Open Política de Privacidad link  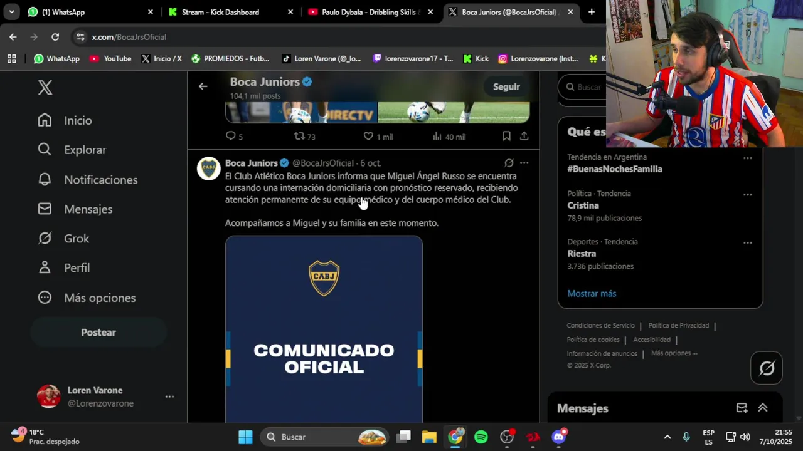click(x=678, y=326)
